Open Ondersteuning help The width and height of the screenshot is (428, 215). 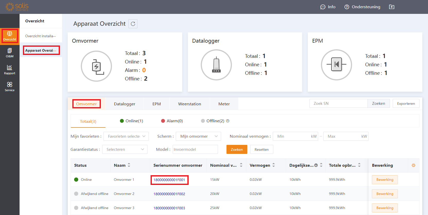point(362,7)
